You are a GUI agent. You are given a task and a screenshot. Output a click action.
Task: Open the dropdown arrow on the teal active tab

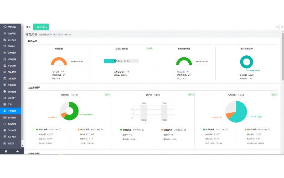tap(46, 27)
